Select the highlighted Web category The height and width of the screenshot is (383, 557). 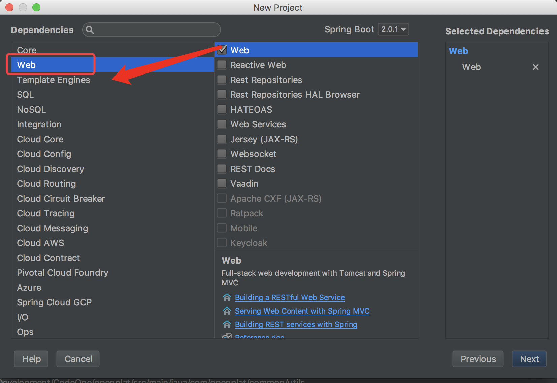coord(113,65)
